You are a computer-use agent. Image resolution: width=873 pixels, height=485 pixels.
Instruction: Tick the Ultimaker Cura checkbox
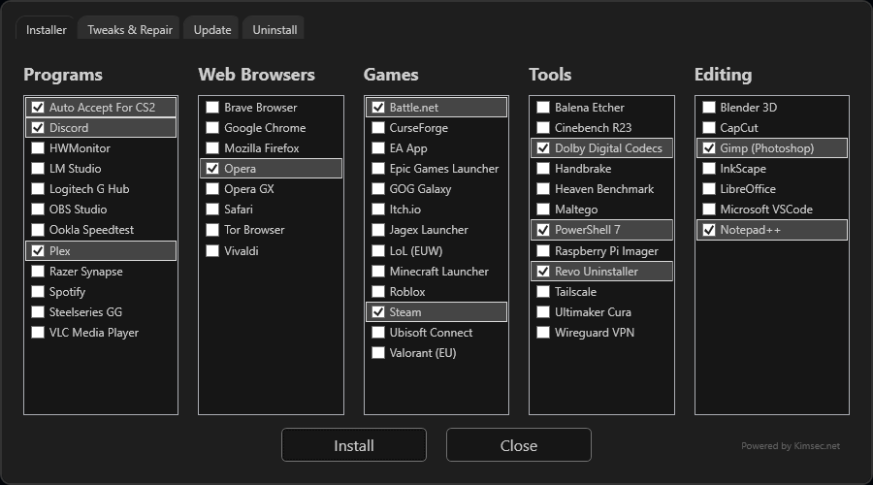543,311
